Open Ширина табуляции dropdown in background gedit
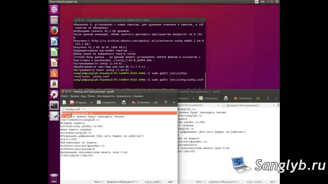This screenshot has height=184, width=328. (x=224, y=182)
